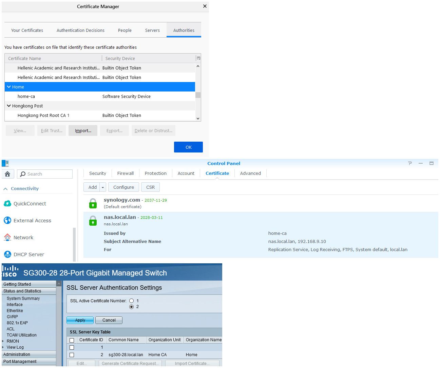
Task: Select SSL Active Certificate Number 1
Action: coord(132,301)
